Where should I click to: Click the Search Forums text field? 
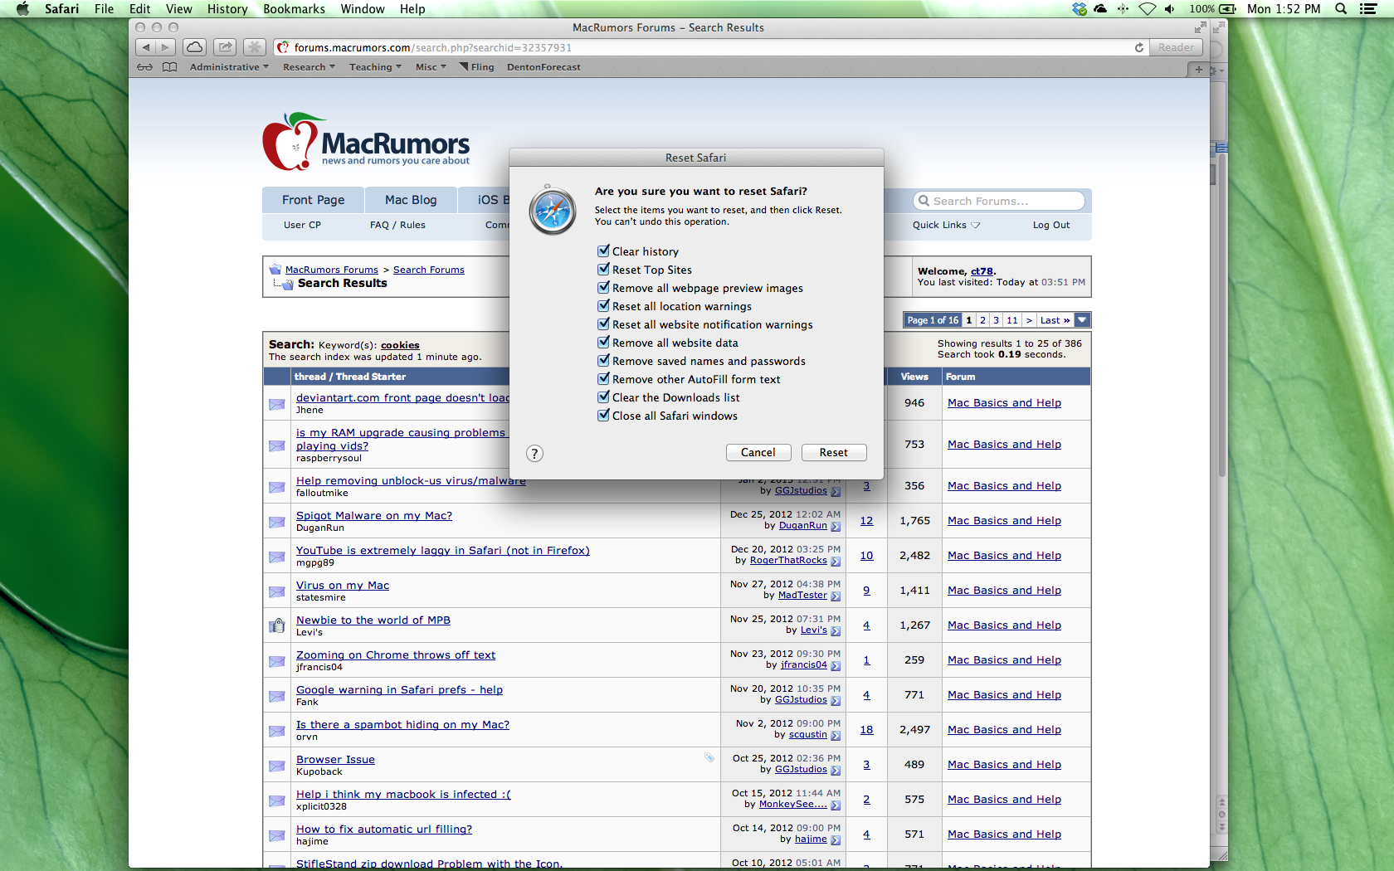[x=999, y=201]
